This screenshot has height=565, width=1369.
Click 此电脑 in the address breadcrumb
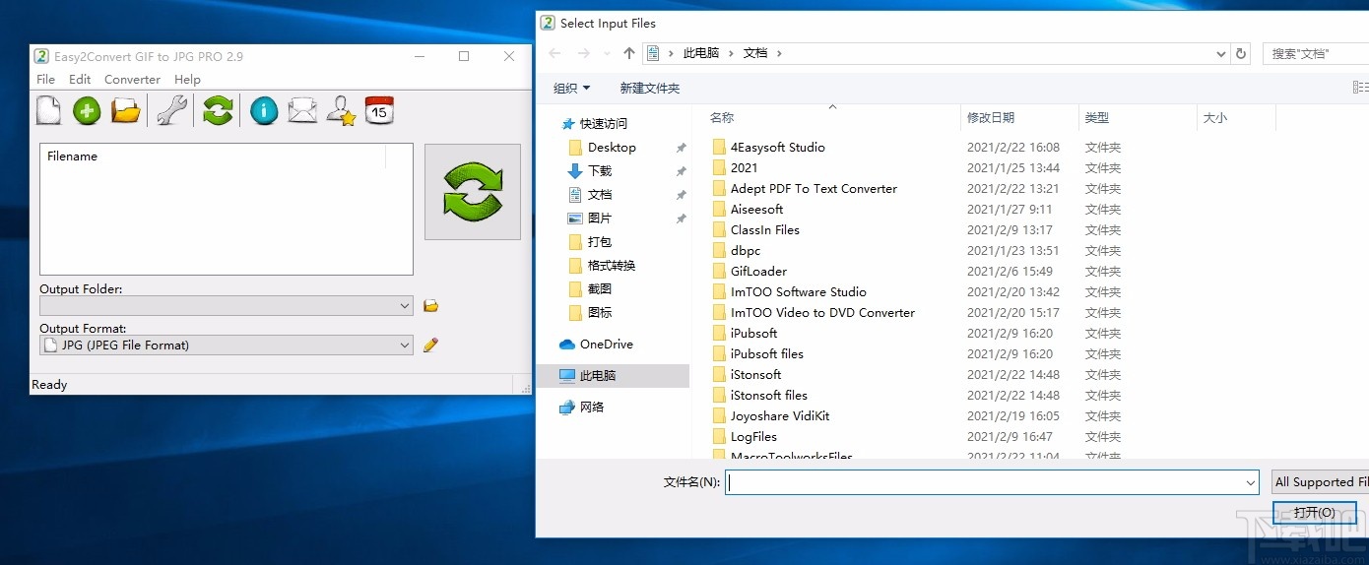point(700,53)
